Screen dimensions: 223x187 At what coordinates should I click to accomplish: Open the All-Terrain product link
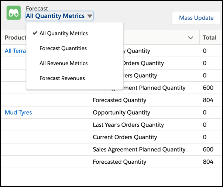pyautogui.click(x=16, y=51)
